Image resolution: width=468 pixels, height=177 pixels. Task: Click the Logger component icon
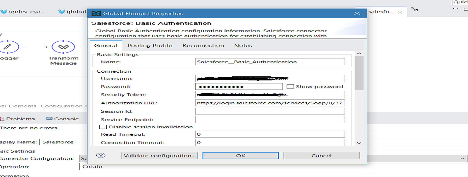click(x=8, y=47)
